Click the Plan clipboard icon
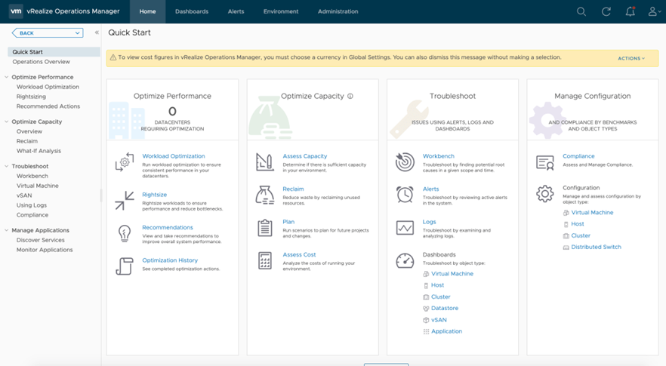Viewport: 666px width, 366px height. (x=264, y=228)
